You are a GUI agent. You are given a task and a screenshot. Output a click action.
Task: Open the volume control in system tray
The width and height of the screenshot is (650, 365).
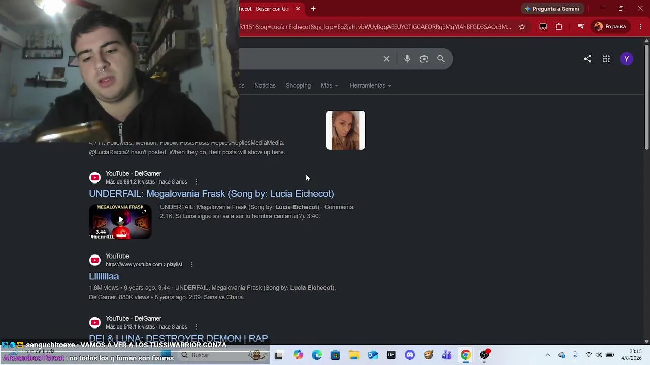599,355
